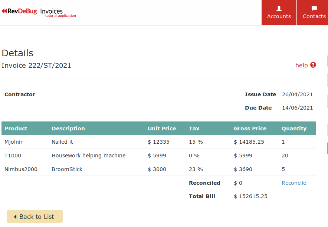Click the 15 % tax value
Image resolution: width=328 pixels, height=227 pixels.
(196, 142)
